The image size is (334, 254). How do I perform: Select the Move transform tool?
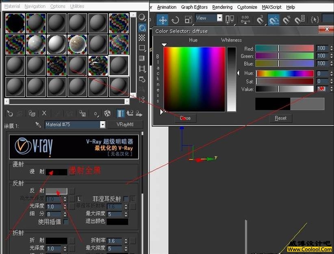(x=162, y=20)
